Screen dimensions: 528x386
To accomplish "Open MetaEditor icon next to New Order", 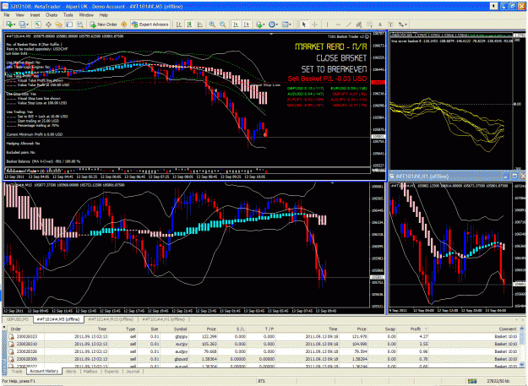I will (124, 24).
